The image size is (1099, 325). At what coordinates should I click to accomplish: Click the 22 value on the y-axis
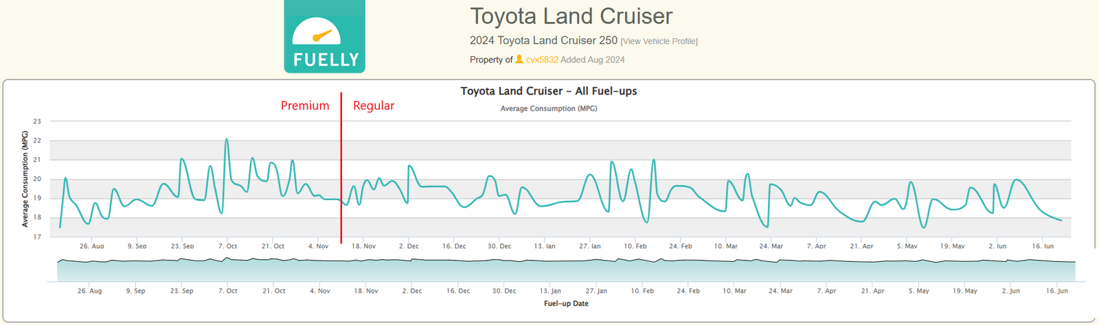tap(37, 141)
